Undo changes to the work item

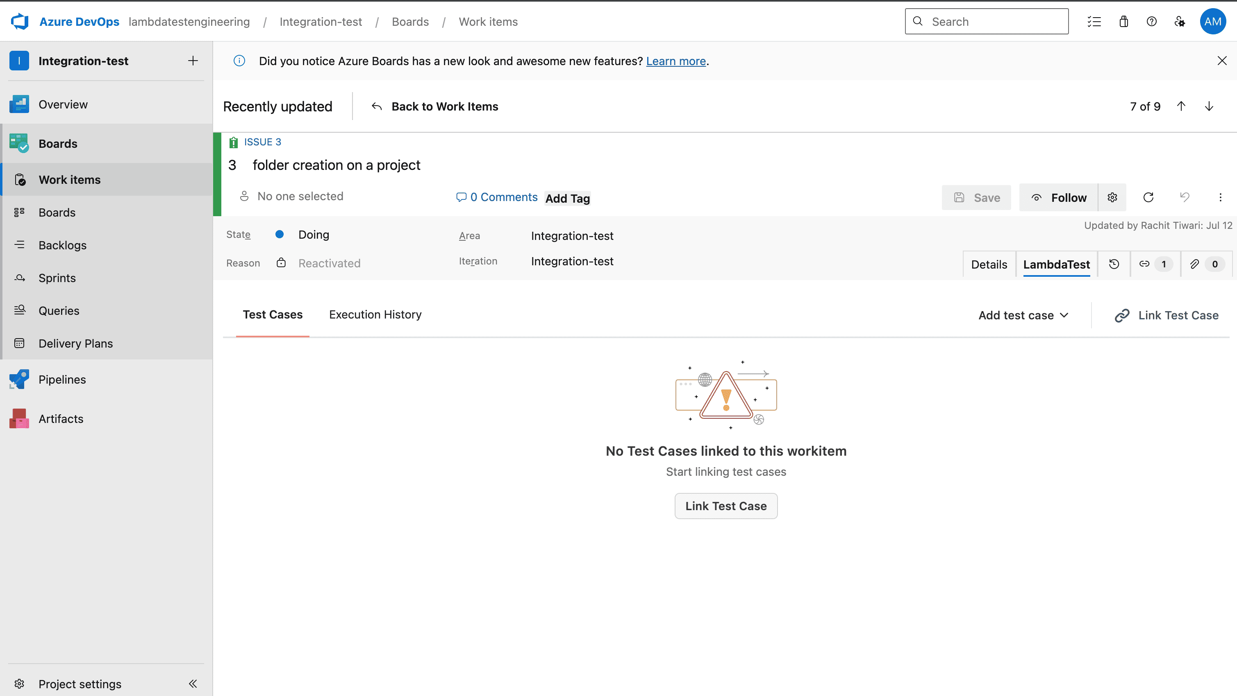coord(1185,197)
